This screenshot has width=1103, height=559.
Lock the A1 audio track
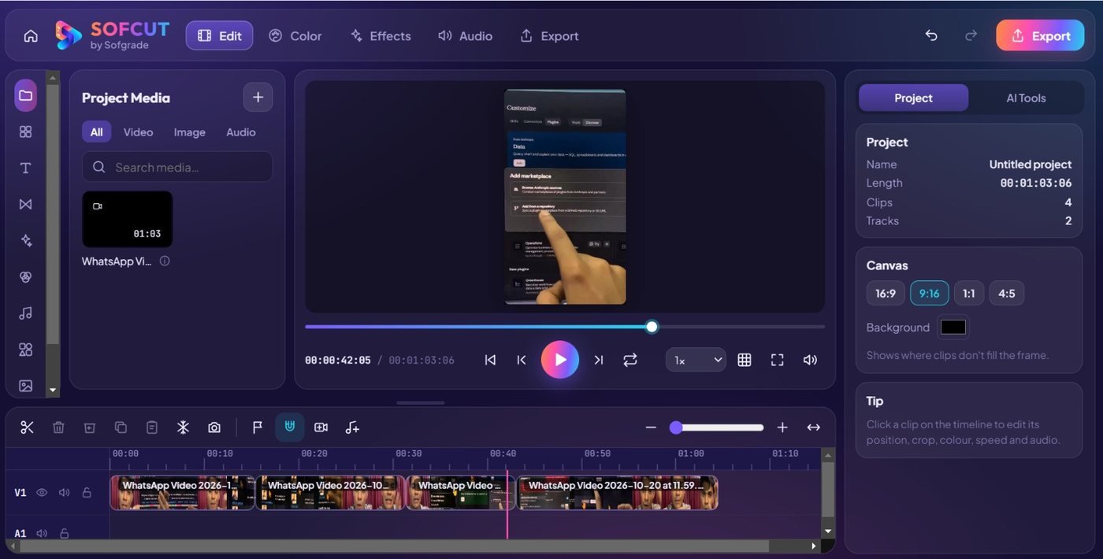pos(65,533)
